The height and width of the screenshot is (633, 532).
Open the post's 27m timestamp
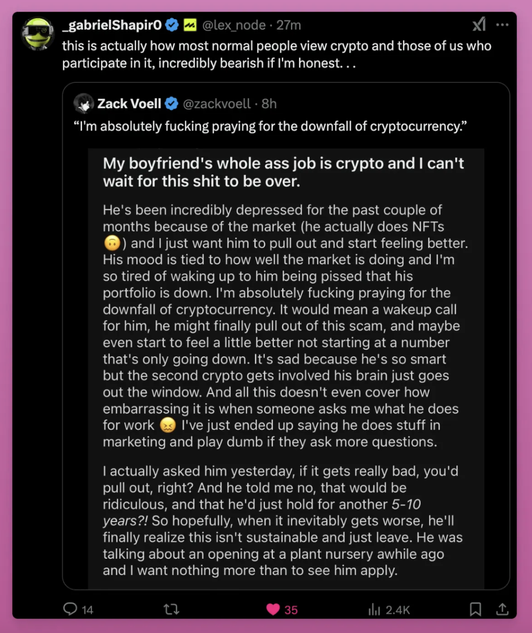pyautogui.click(x=289, y=25)
